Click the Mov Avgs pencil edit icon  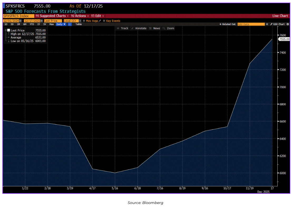[100, 21]
